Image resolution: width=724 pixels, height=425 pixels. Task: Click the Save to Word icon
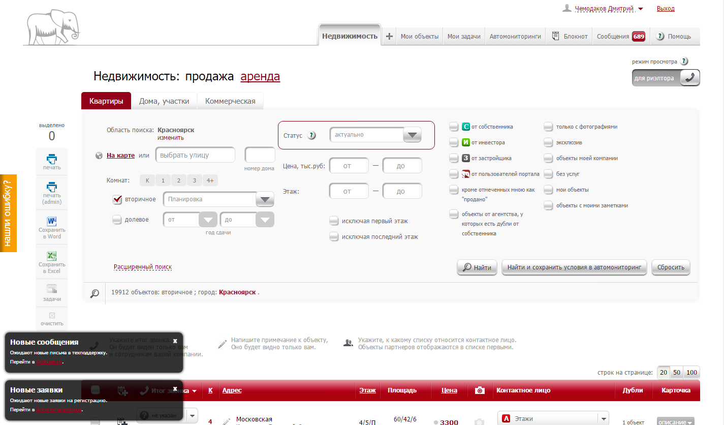(52, 222)
